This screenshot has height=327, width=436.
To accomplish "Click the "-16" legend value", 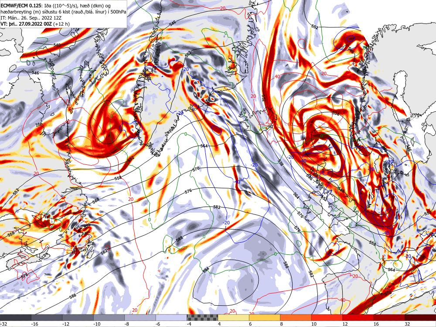I will [34, 324].
